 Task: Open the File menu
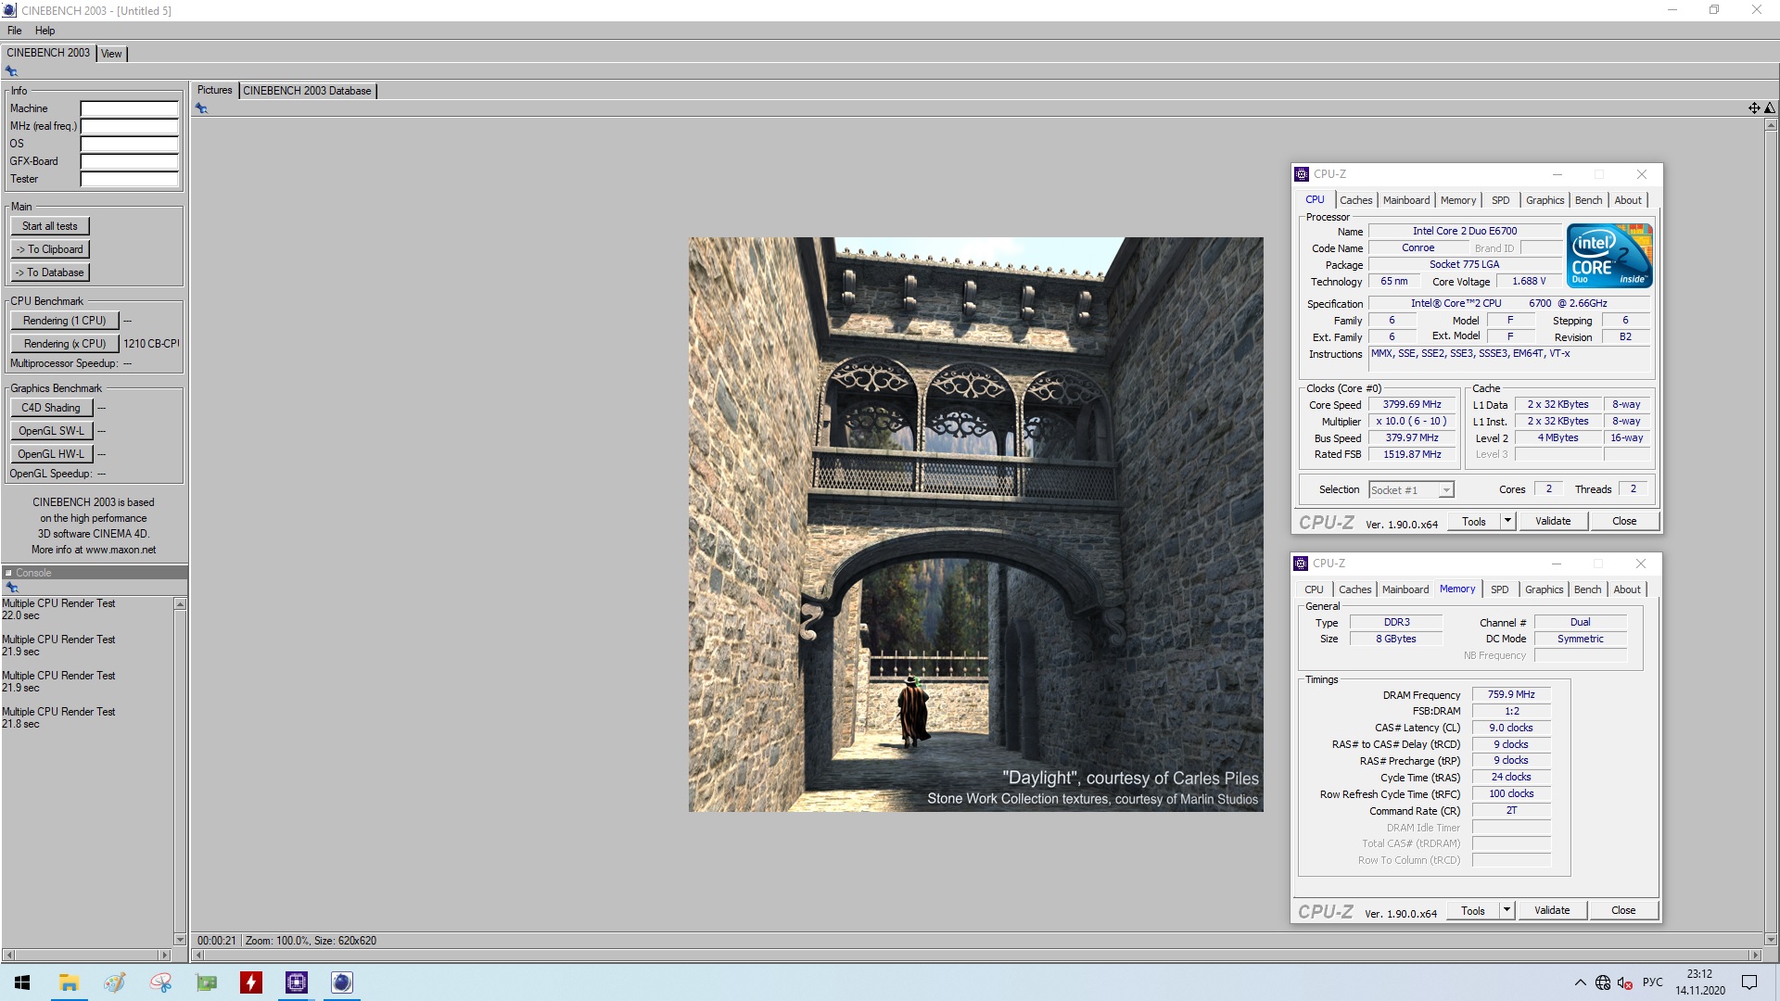tap(15, 31)
